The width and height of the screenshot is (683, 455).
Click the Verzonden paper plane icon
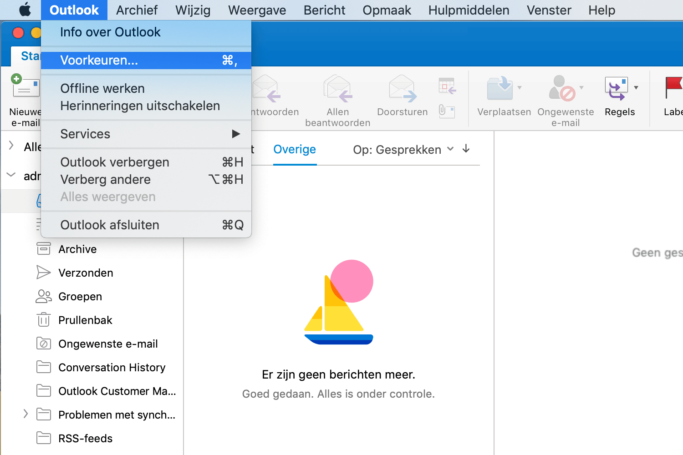pyautogui.click(x=44, y=273)
